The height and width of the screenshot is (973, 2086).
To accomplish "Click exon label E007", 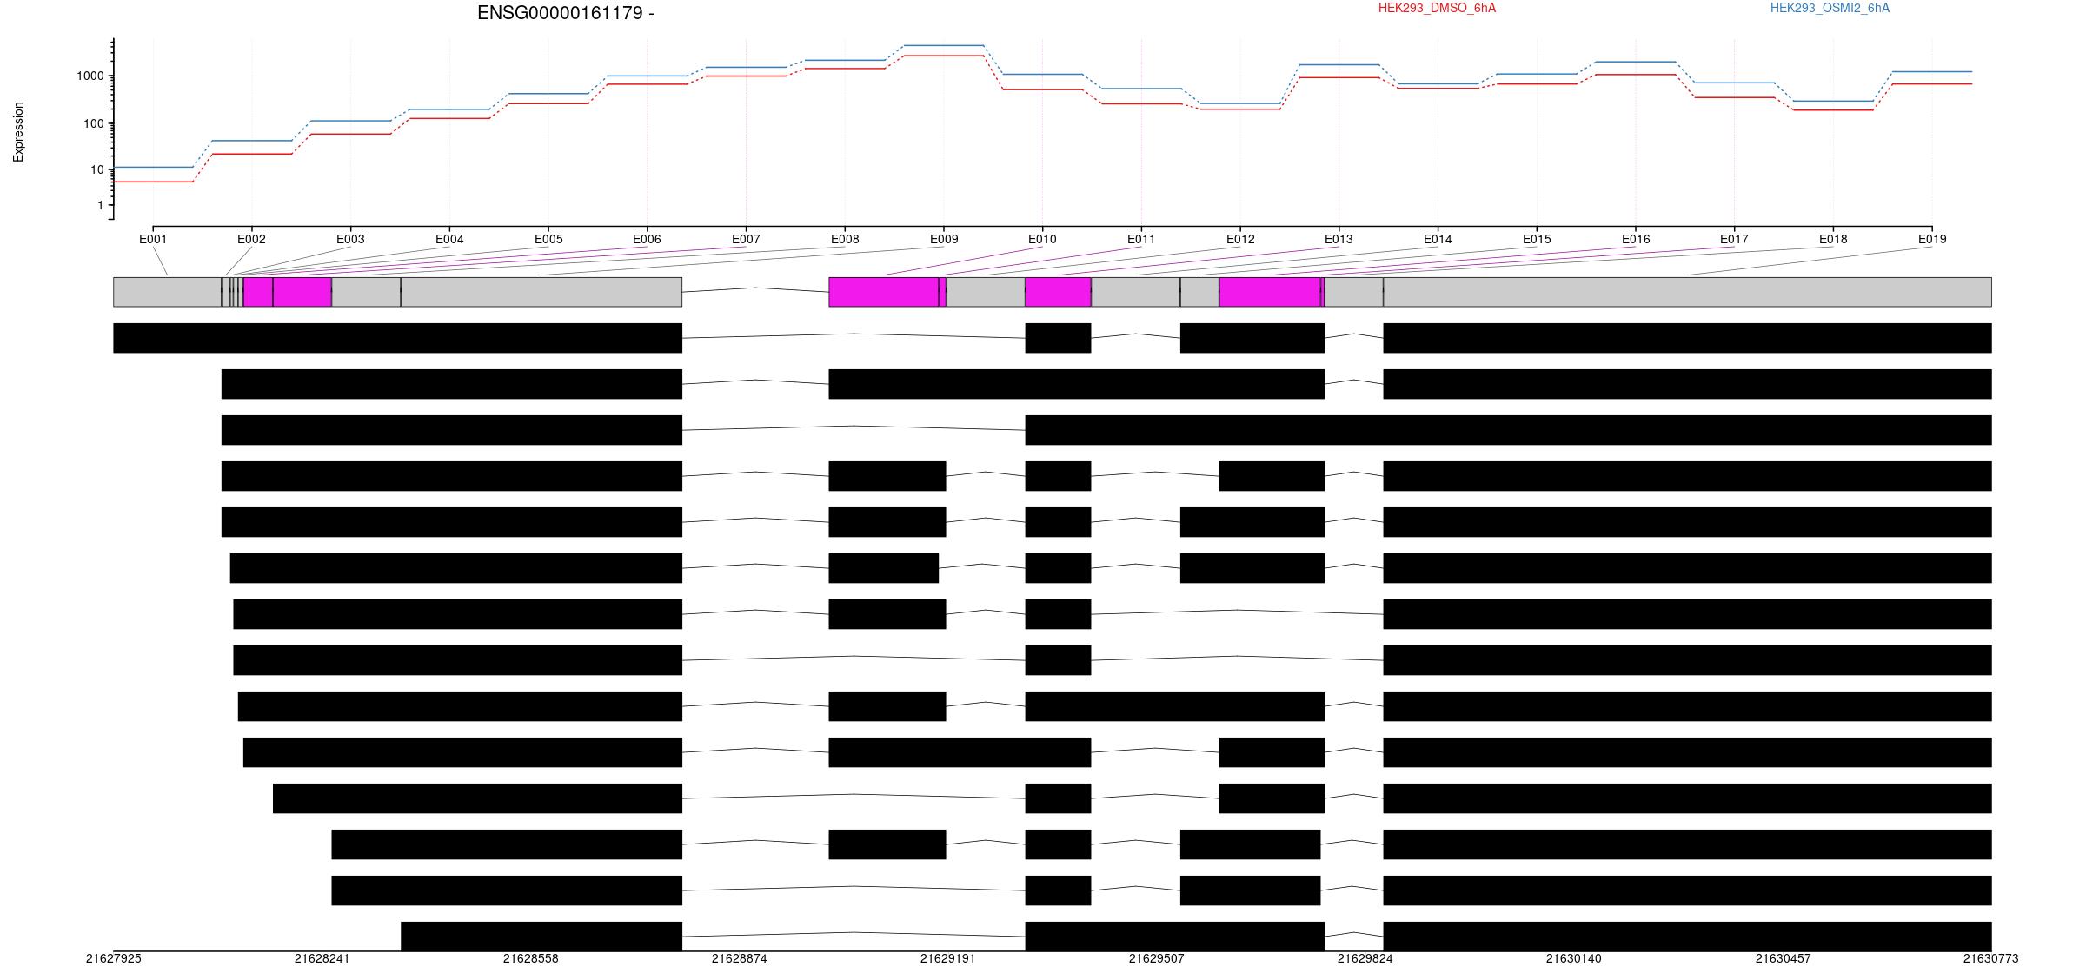I will tap(746, 239).
